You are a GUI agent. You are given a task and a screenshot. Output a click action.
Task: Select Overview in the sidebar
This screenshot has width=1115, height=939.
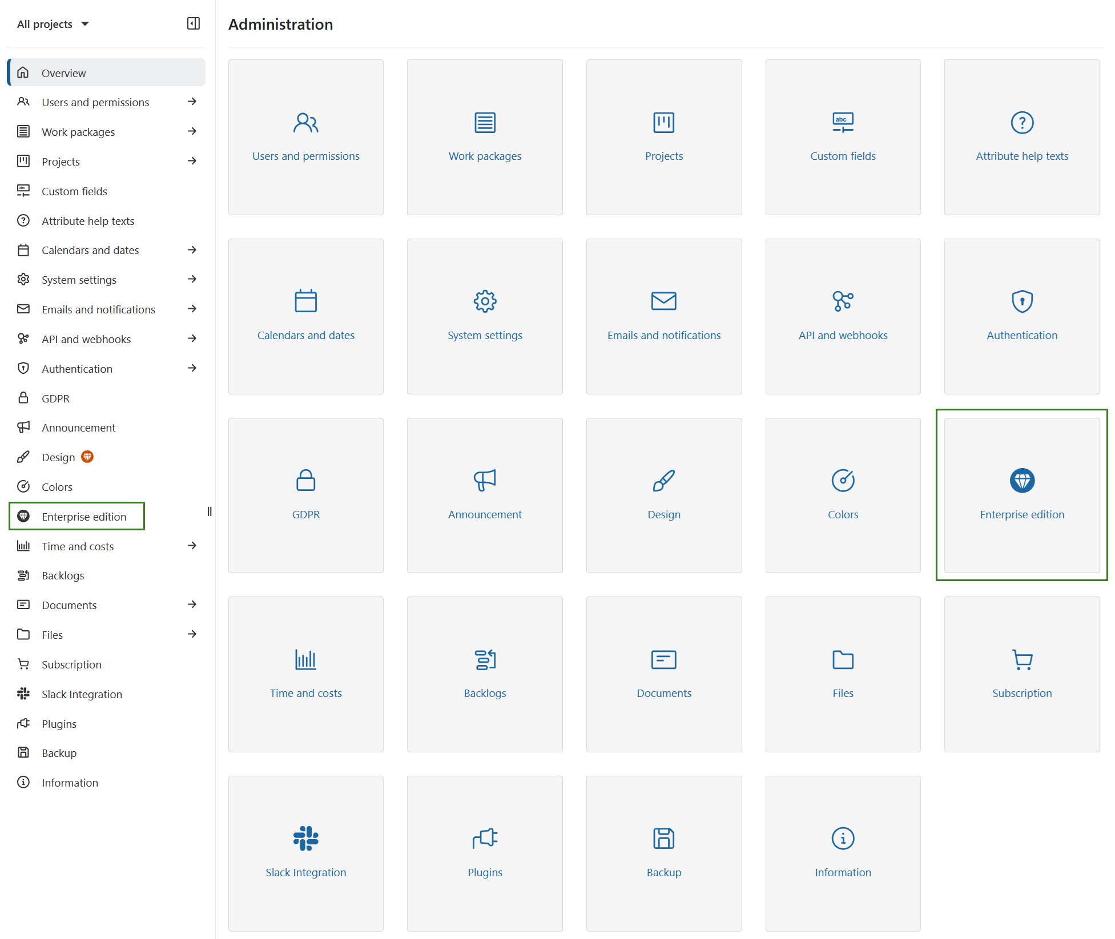[x=63, y=72]
